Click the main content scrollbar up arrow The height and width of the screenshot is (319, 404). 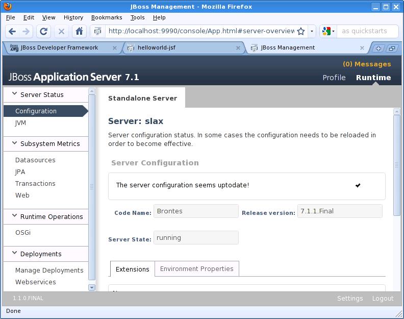[397, 112]
